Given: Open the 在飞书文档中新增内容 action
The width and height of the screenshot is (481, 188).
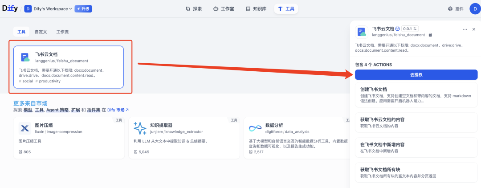Looking at the screenshot, I should coord(416,147).
